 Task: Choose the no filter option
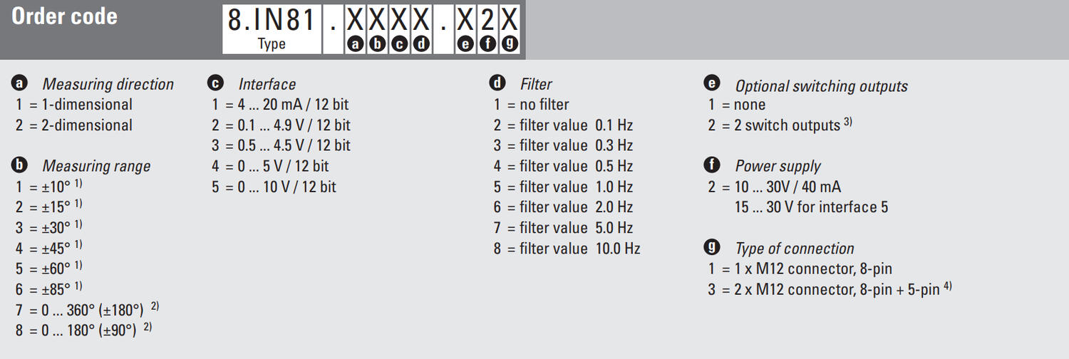click(x=532, y=105)
